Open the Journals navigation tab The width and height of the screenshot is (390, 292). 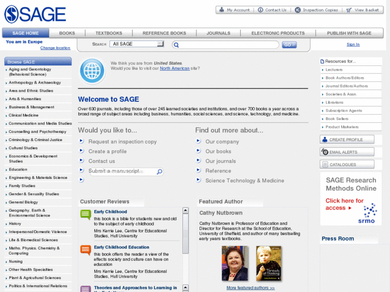[218, 33]
